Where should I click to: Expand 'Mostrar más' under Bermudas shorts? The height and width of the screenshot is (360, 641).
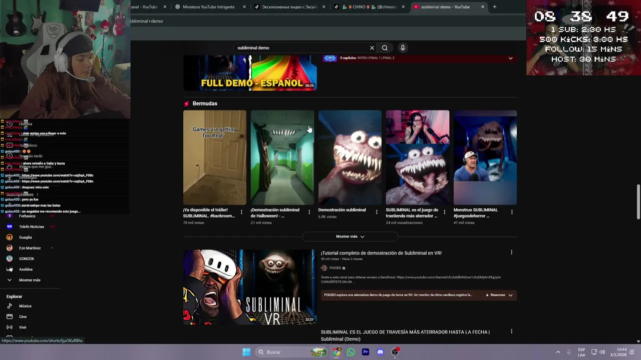(350, 236)
